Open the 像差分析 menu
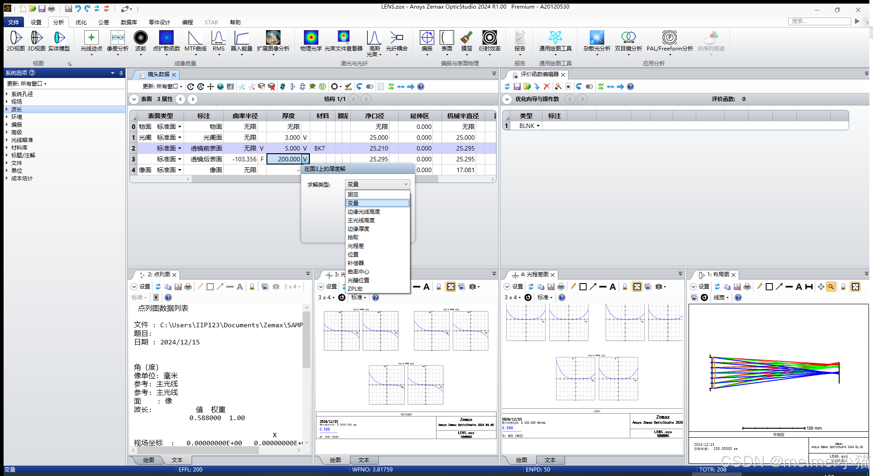This screenshot has height=476, width=873. (x=118, y=43)
